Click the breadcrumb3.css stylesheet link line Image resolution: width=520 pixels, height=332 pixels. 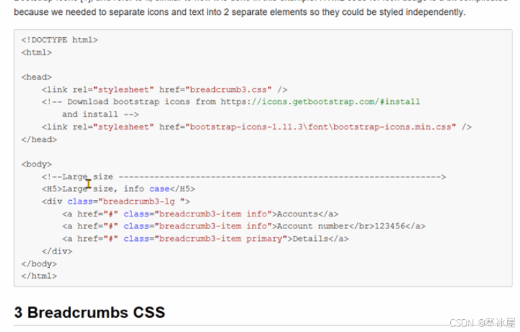[165, 90]
